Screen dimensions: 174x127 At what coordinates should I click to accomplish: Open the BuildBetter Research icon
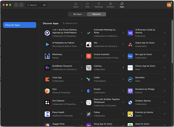tap(47, 68)
